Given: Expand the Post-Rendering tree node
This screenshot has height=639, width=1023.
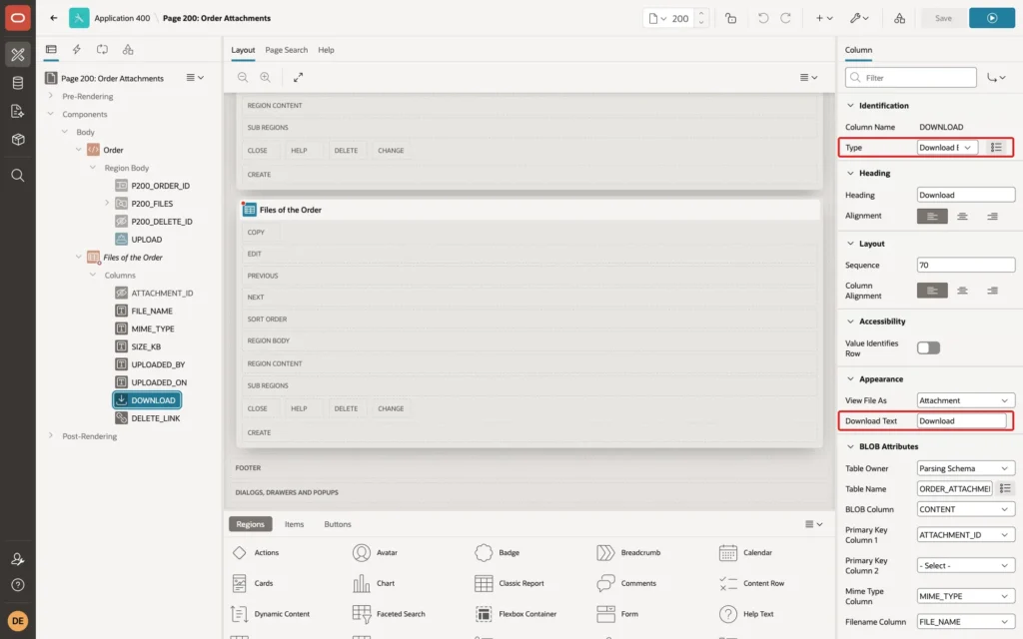Looking at the screenshot, I should pyautogui.click(x=50, y=435).
